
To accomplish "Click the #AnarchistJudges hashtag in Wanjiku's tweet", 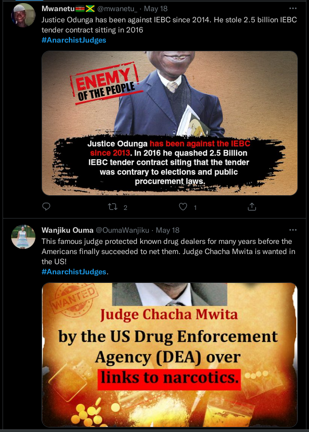I will coord(74,272).
